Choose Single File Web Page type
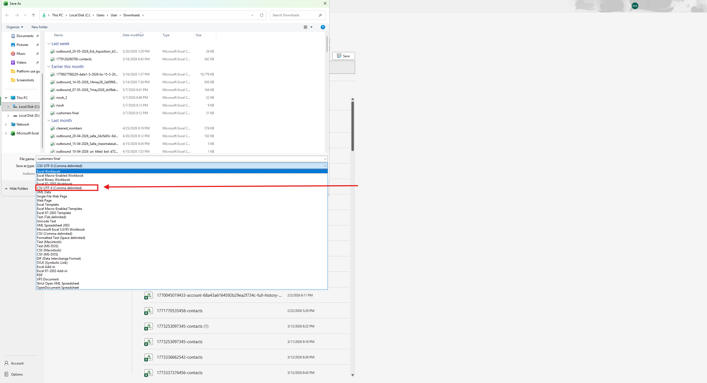This screenshot has height=383, width=707. (x=182, y=196)
